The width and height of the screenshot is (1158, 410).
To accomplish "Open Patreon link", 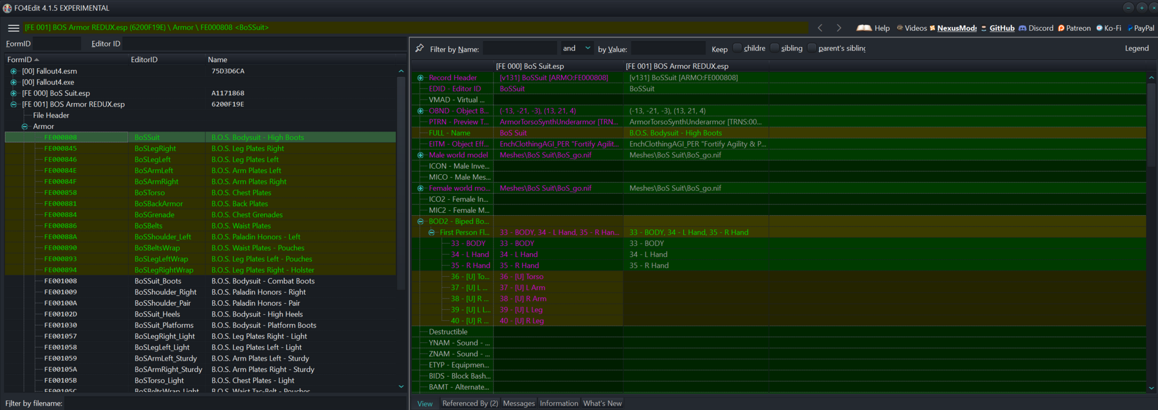I will (1078, 28).
